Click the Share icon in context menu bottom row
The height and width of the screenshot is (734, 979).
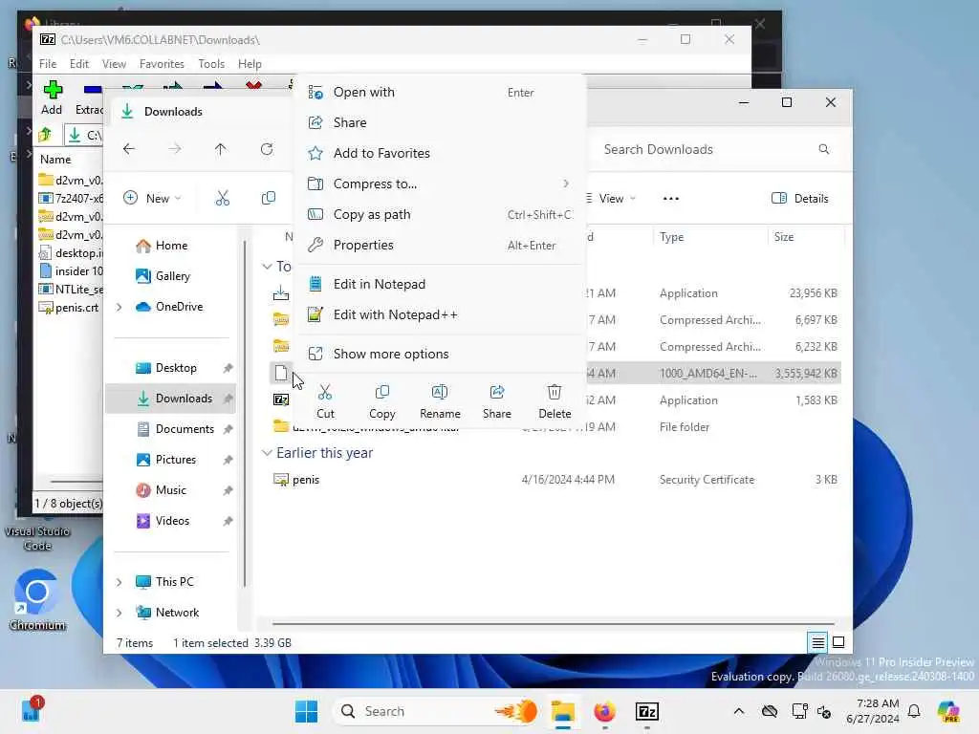point(497,400)
